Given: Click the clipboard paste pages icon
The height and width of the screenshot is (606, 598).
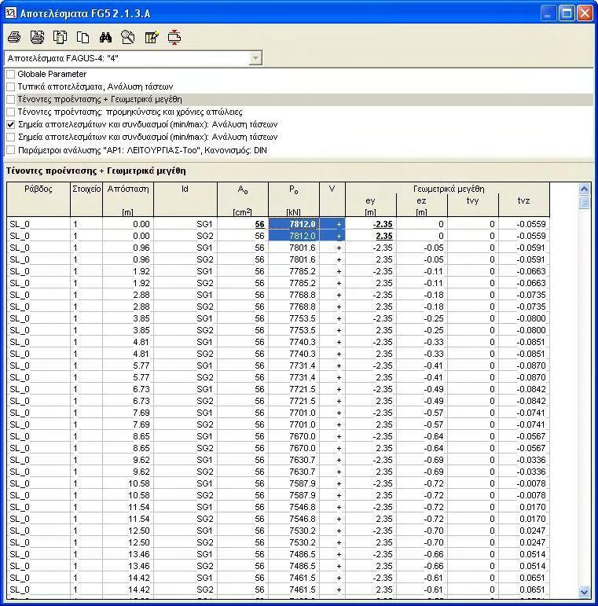Looking at the screenshot, I should [x=60, y=38].
